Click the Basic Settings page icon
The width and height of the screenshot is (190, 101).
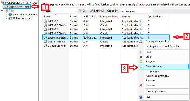coord(141,66)
